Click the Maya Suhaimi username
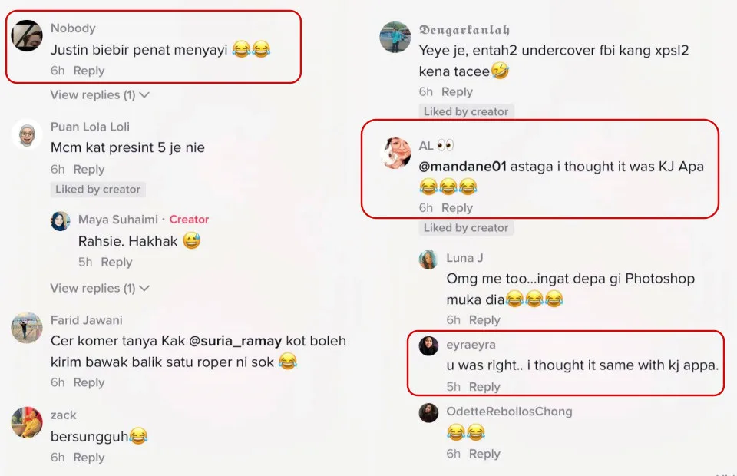 point(118,220)
